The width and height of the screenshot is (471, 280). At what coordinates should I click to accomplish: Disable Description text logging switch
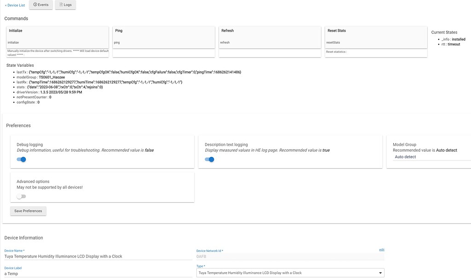pyautogui.click(x=210, y=160)
